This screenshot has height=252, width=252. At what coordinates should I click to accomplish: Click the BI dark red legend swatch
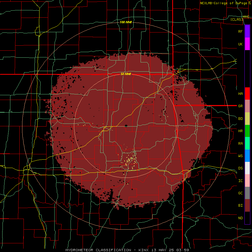247,206
